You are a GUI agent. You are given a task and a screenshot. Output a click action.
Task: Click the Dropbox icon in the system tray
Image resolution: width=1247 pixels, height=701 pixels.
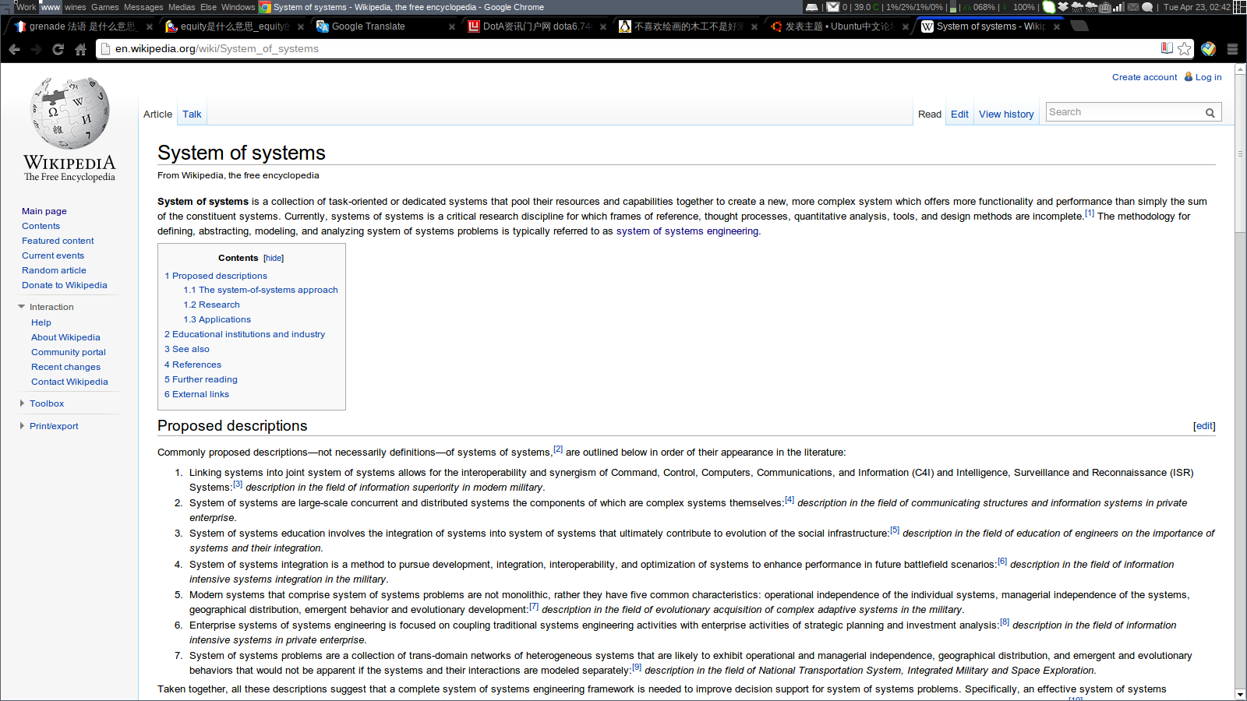pyautogui.click(x=1062, y=7)
